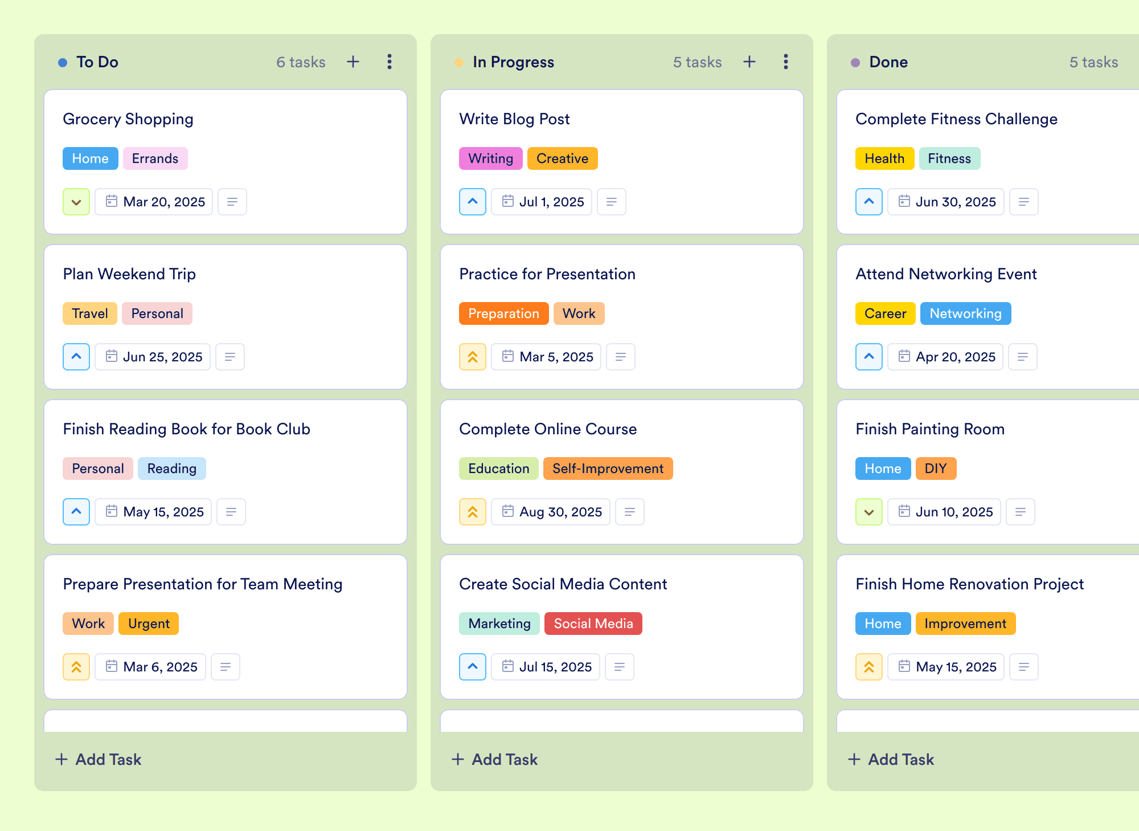The image size is (1139, 831).
Task: Open priority selector on Finish Painting Room
Action: coord(869,512)
